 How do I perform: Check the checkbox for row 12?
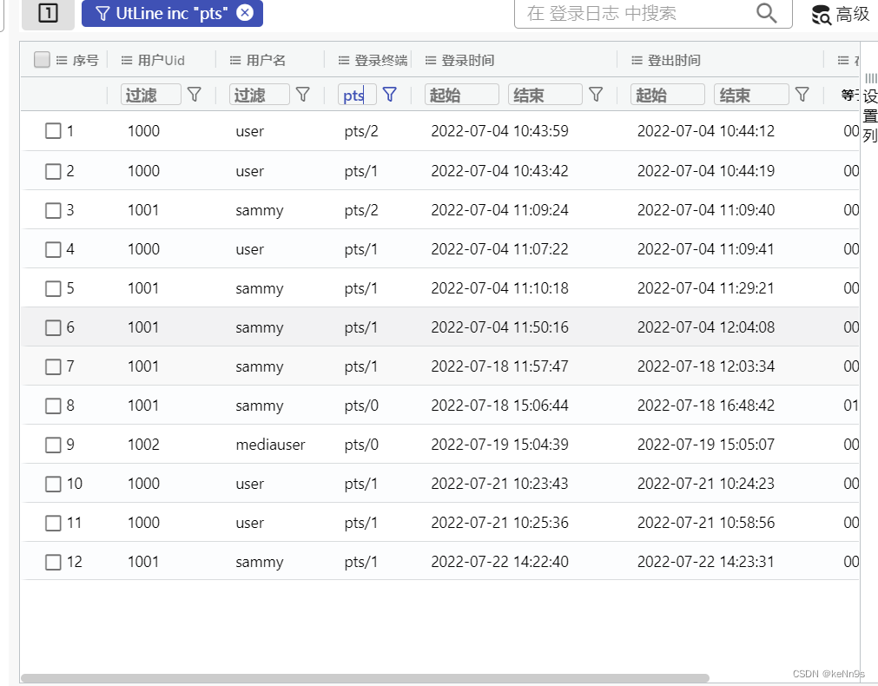(53, 562)
